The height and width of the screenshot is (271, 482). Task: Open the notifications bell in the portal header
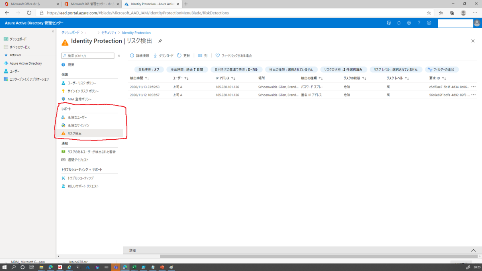tap(399, 23)
